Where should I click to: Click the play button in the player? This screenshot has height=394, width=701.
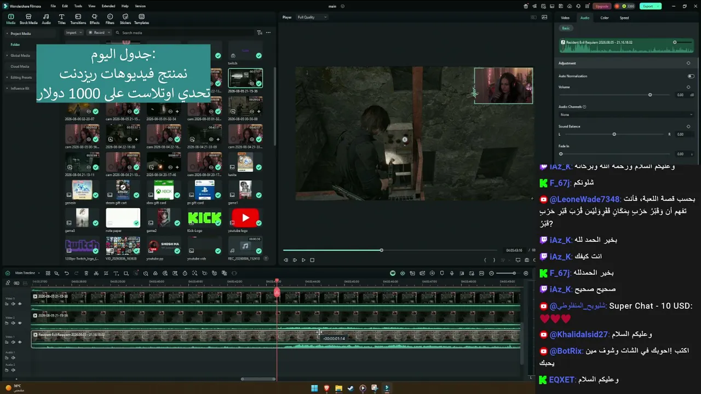coord(303,260)
